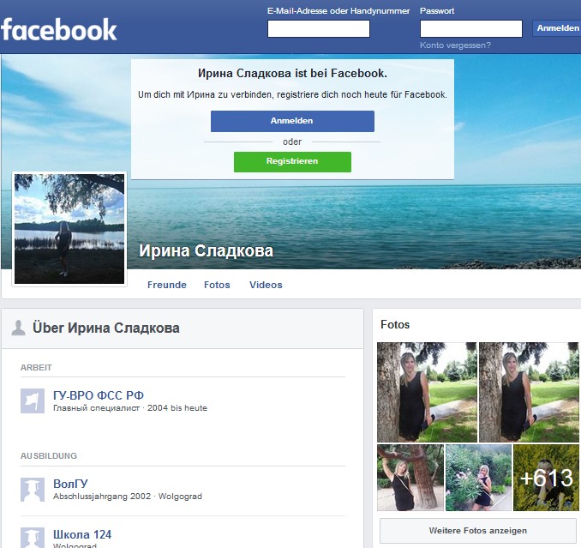Click the text 'Abschlussjahrgang 2002 · Wolgograd'
This screenshot has width=581, height=548.
pyautogui.click(x=128, y=496)
